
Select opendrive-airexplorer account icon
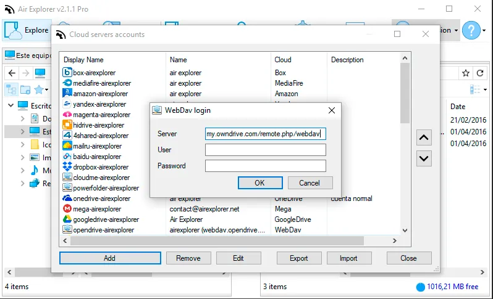click(x=67, y=229)
